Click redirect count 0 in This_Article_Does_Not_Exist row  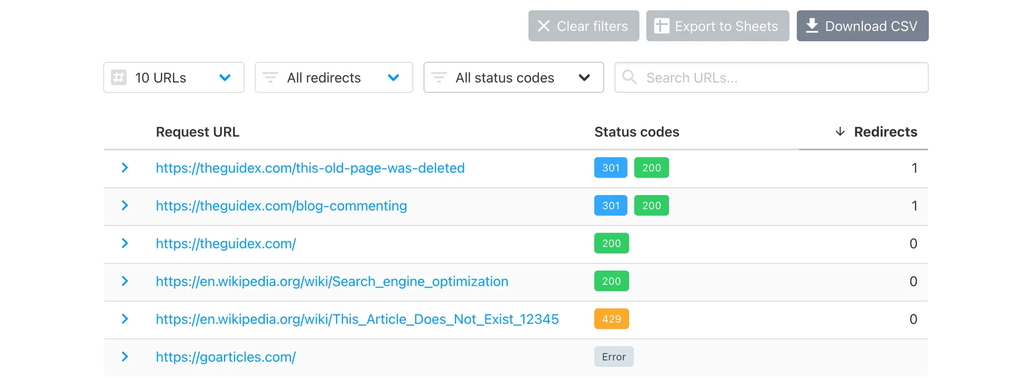click(913, 319)
